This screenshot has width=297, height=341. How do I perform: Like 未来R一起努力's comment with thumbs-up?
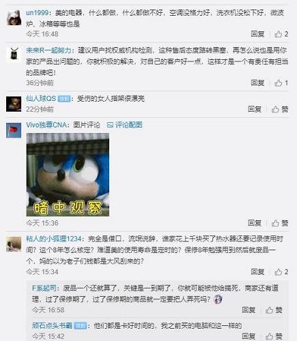(x=281, y=83)
